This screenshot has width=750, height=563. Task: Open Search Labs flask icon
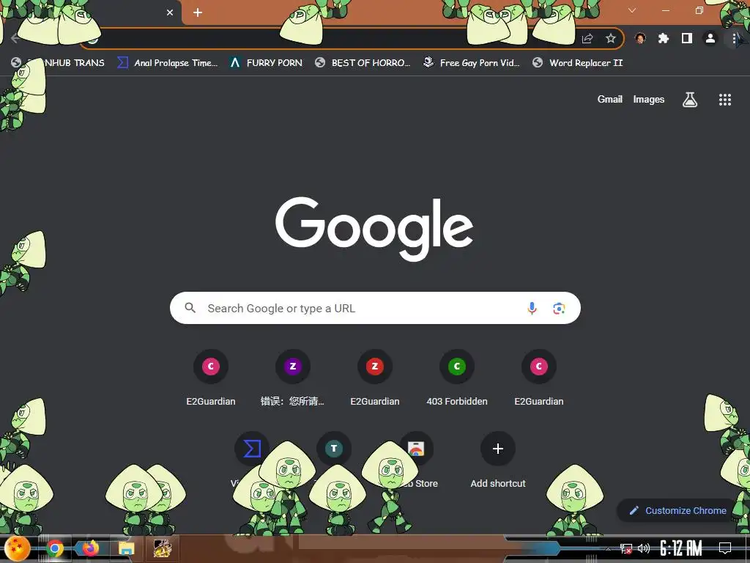690,100
